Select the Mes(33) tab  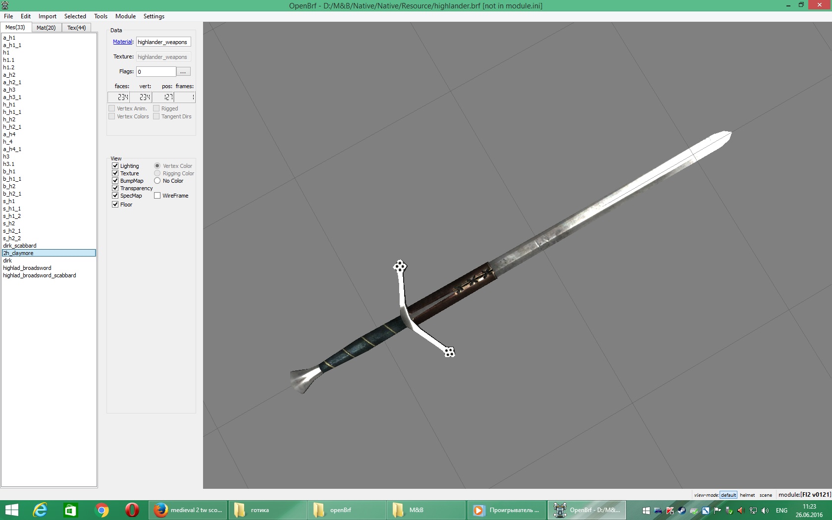[15, 27]
